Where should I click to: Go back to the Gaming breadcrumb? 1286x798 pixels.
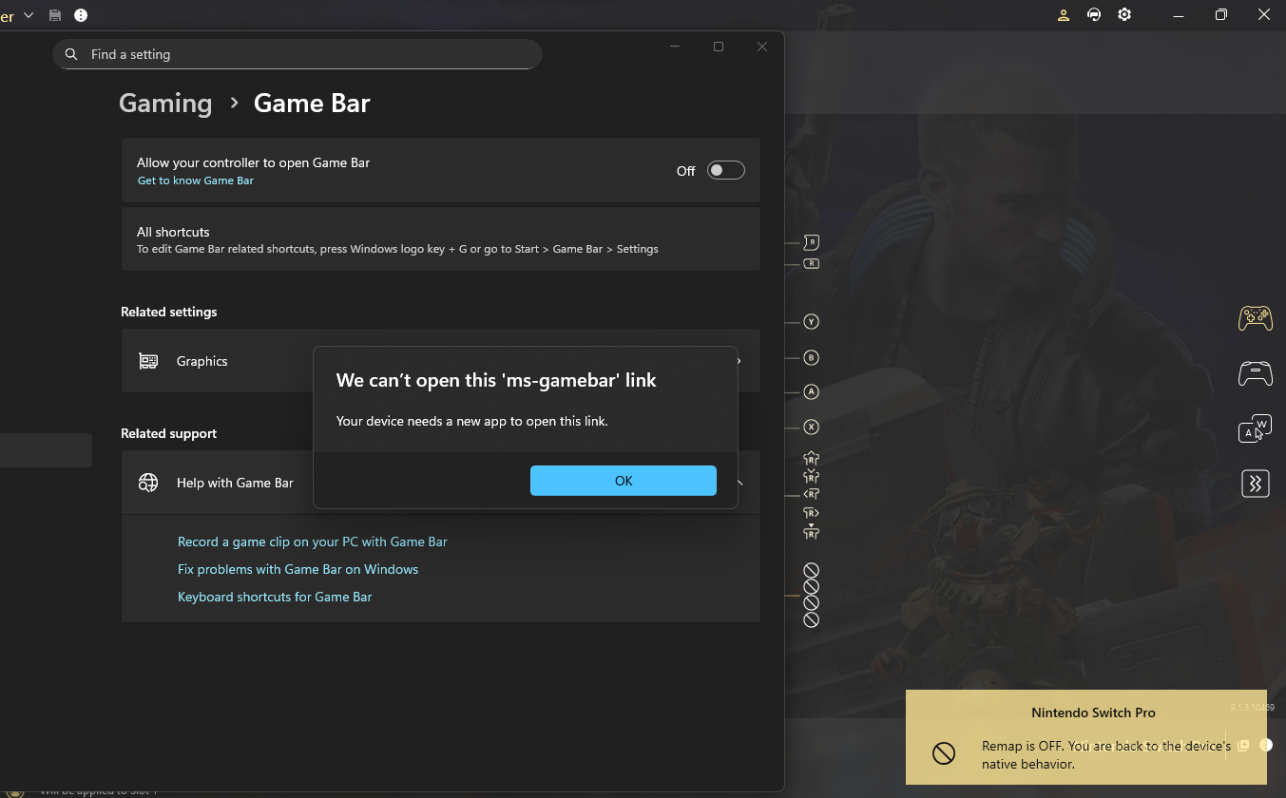[x=165, y=103]
